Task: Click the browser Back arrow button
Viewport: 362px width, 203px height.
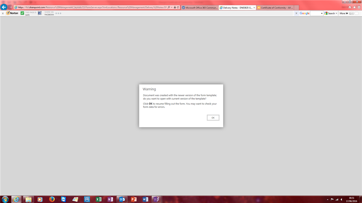Action: pyautogui.click(x=4, y=7)
